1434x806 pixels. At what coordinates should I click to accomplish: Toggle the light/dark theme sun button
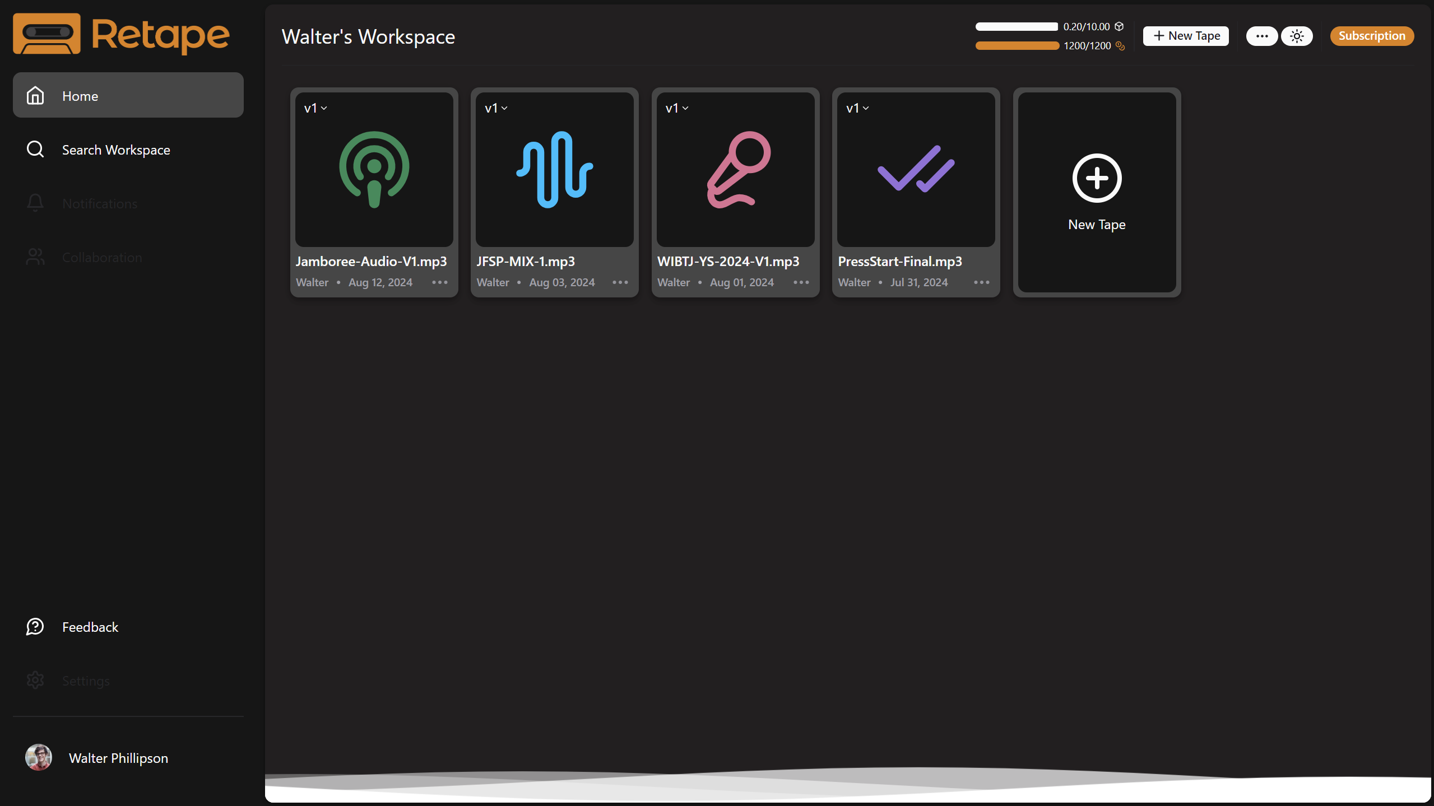point(1297,36)
